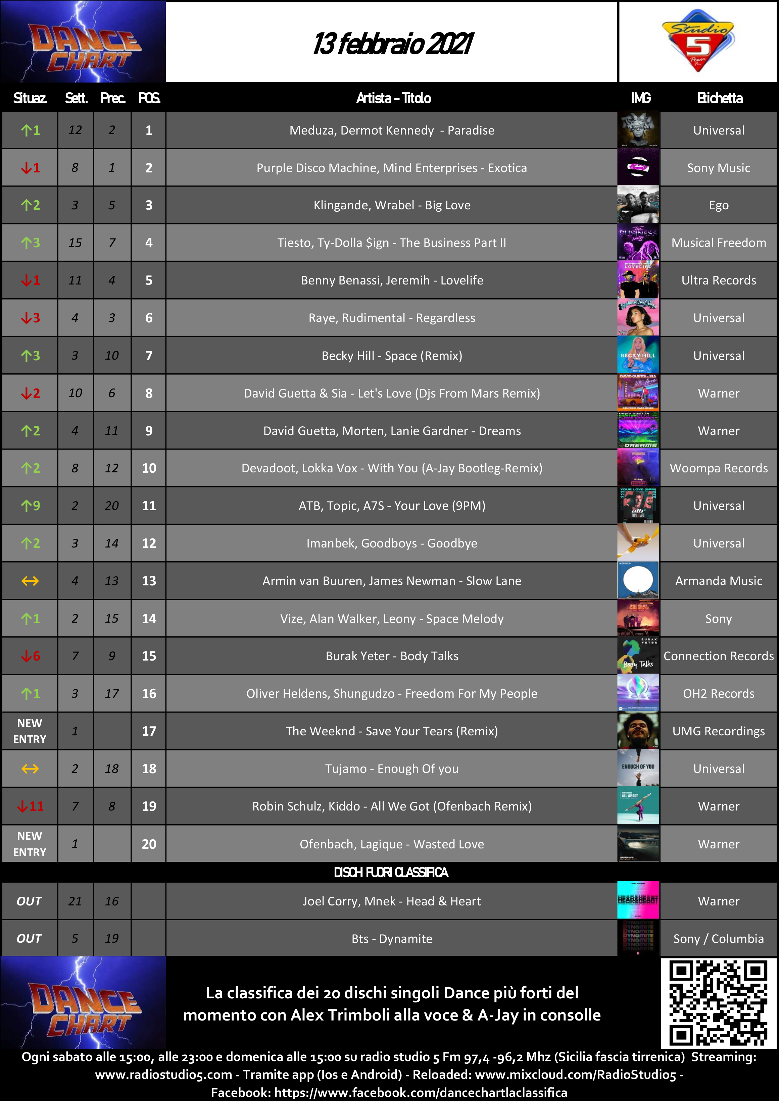Click the Artista - Titolo column header
This screenshot has height=1101, width=779.
[393, 98]
